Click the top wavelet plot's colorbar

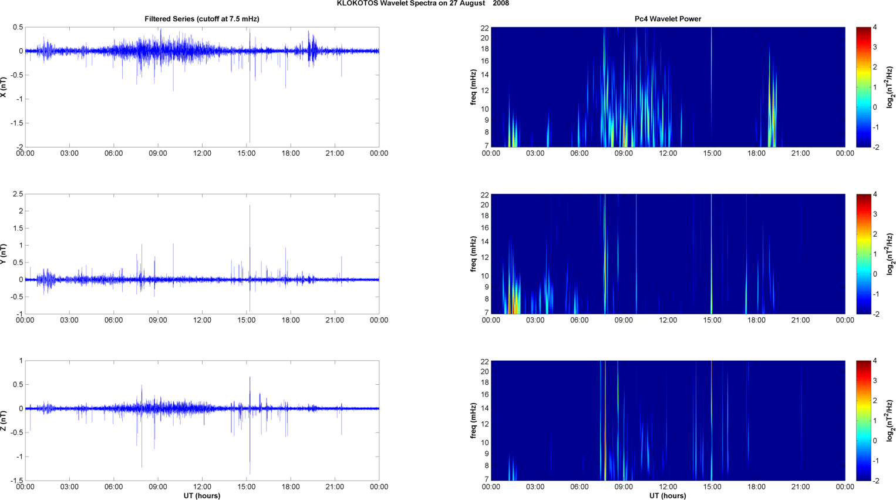pyautogui.click(x=863, y=87)
